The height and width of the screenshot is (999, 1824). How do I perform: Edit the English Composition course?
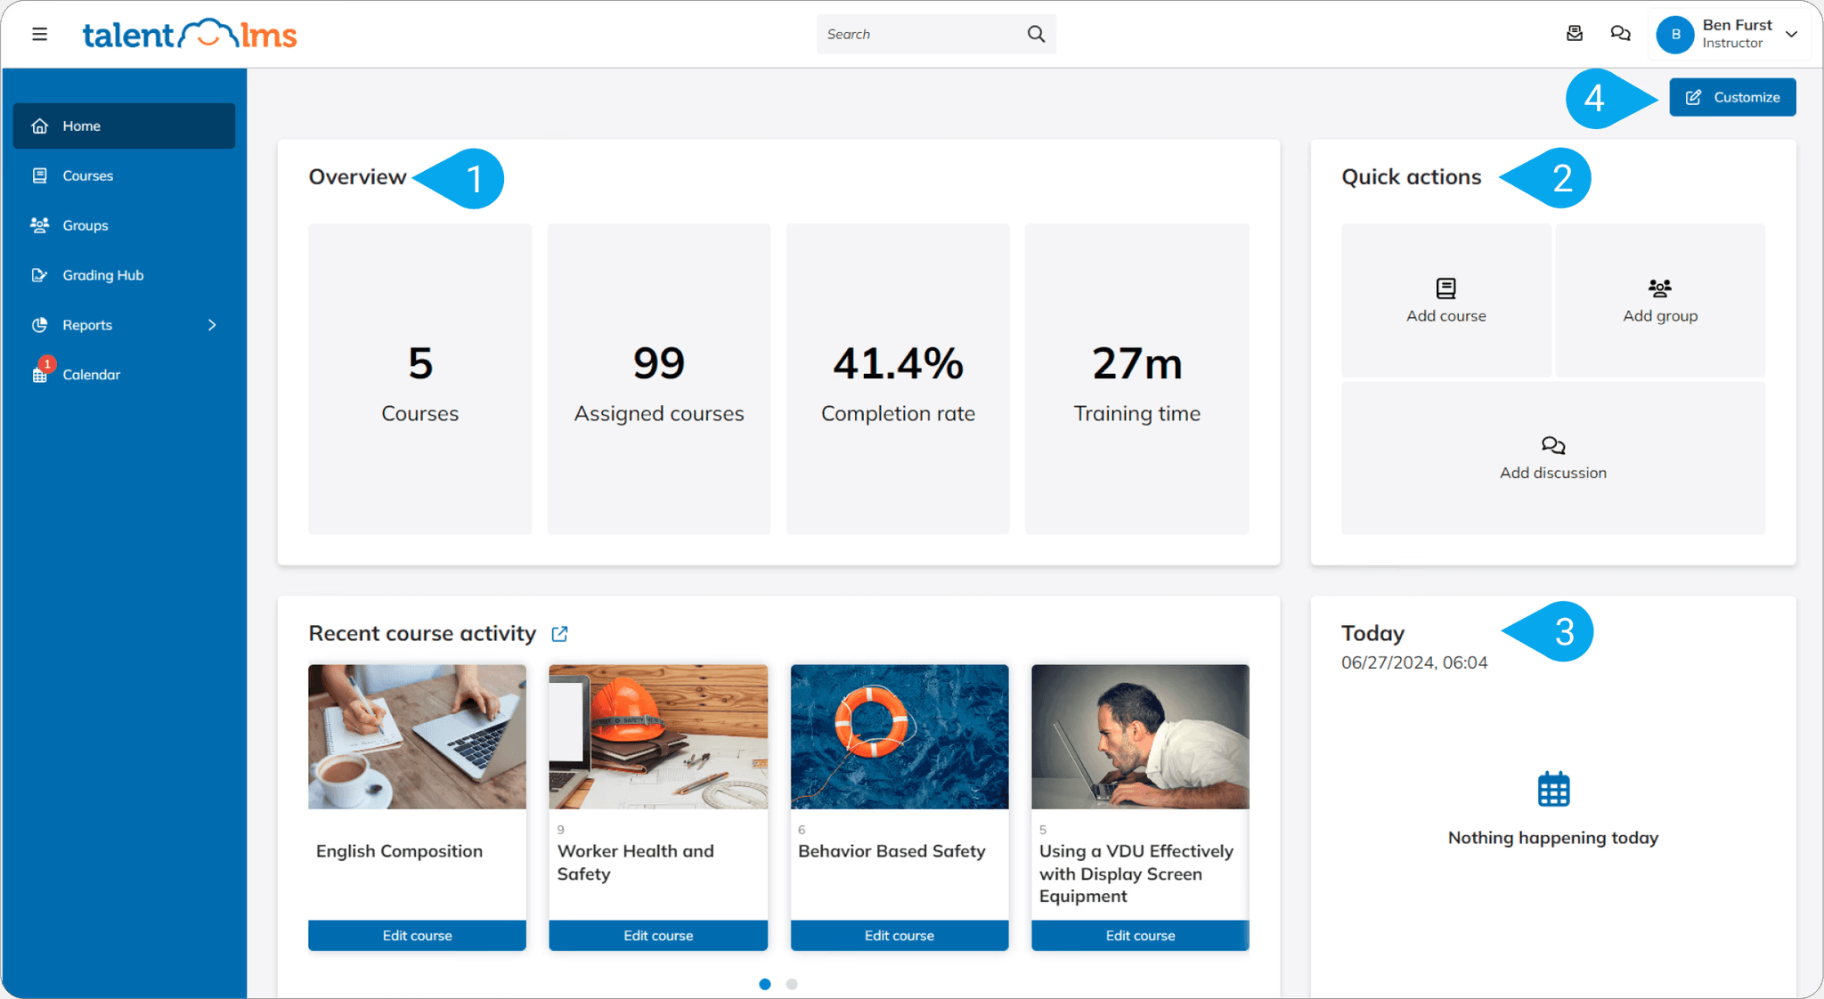(x=417, y=935)
